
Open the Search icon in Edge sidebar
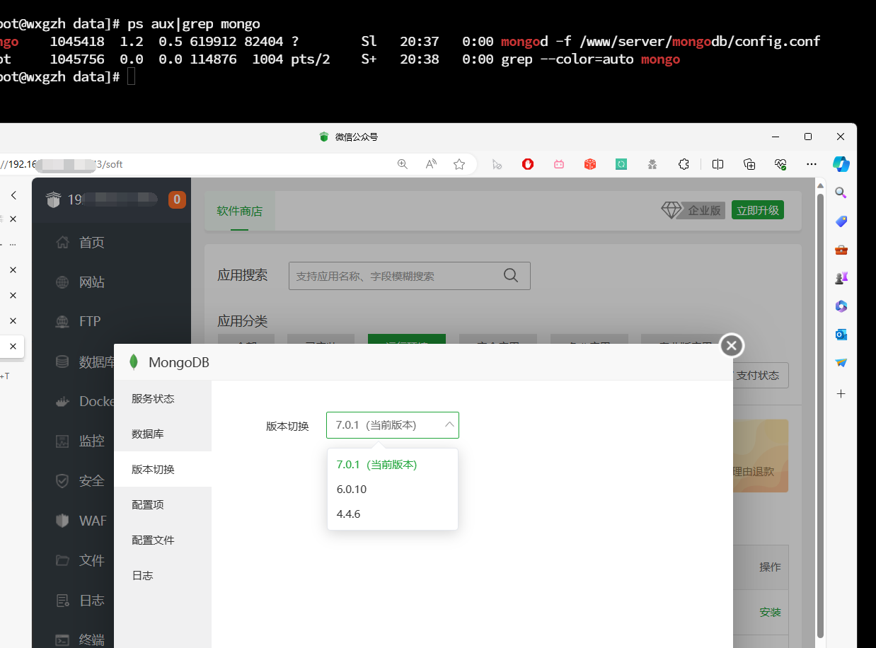[841, 192]
